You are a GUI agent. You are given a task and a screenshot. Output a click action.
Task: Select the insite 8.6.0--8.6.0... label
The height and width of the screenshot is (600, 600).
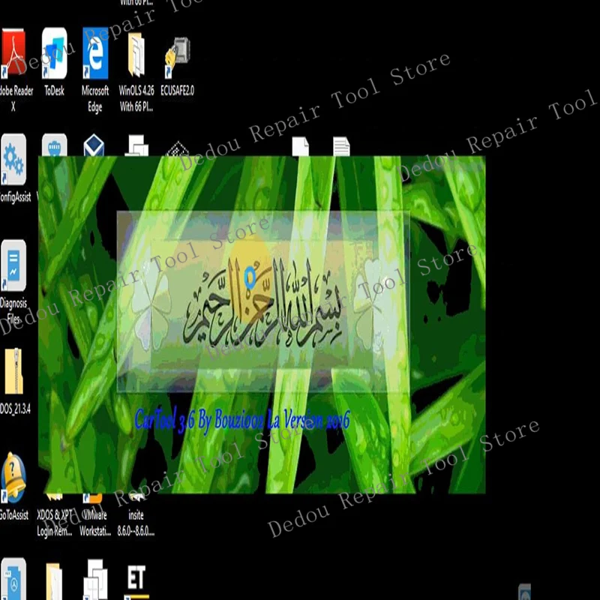point(136,523)
